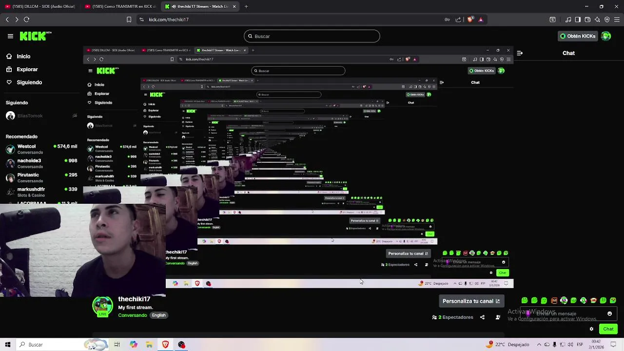Image resolution: width=624 pixels, height=351 pixels.
Task: Click the share page icon in address bar
Action: (458, 19)
